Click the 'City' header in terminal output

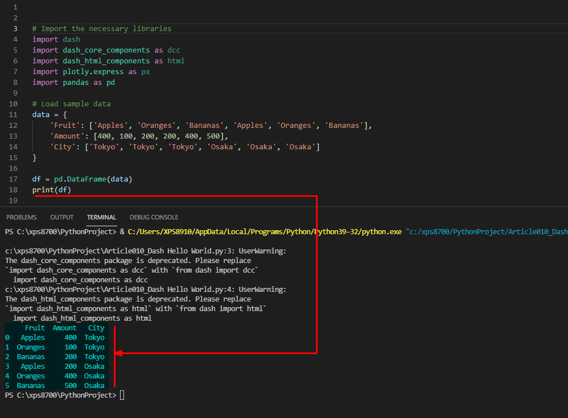point(96,328)
